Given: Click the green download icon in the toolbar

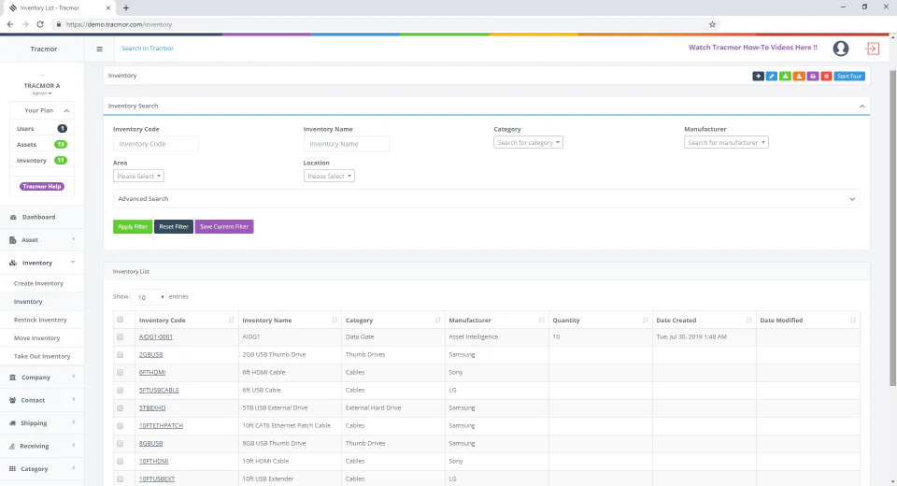Looking at the screenshot, I should click(x=786, y=76).
